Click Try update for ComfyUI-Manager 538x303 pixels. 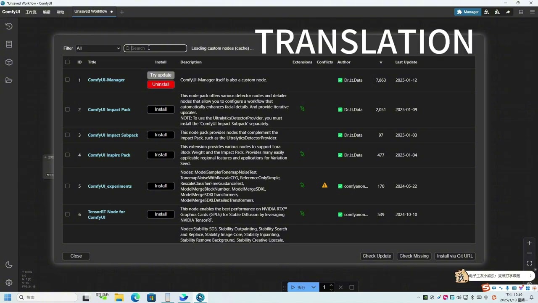[x=161, y=75]
